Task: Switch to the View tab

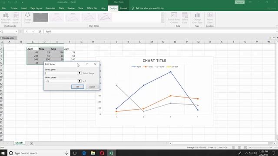Action: 81,8
